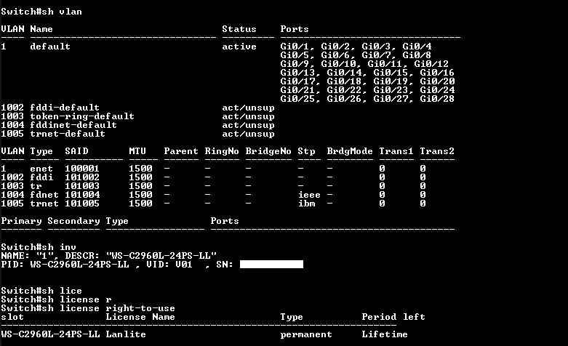Click the 'License Name' column header

click(140, 317)
